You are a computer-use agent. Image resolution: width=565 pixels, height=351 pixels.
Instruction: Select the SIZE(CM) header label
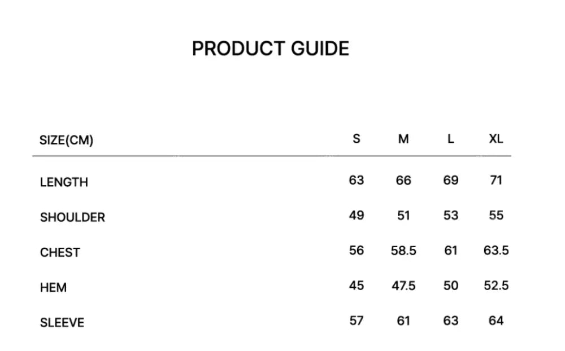tap(66, 140)
